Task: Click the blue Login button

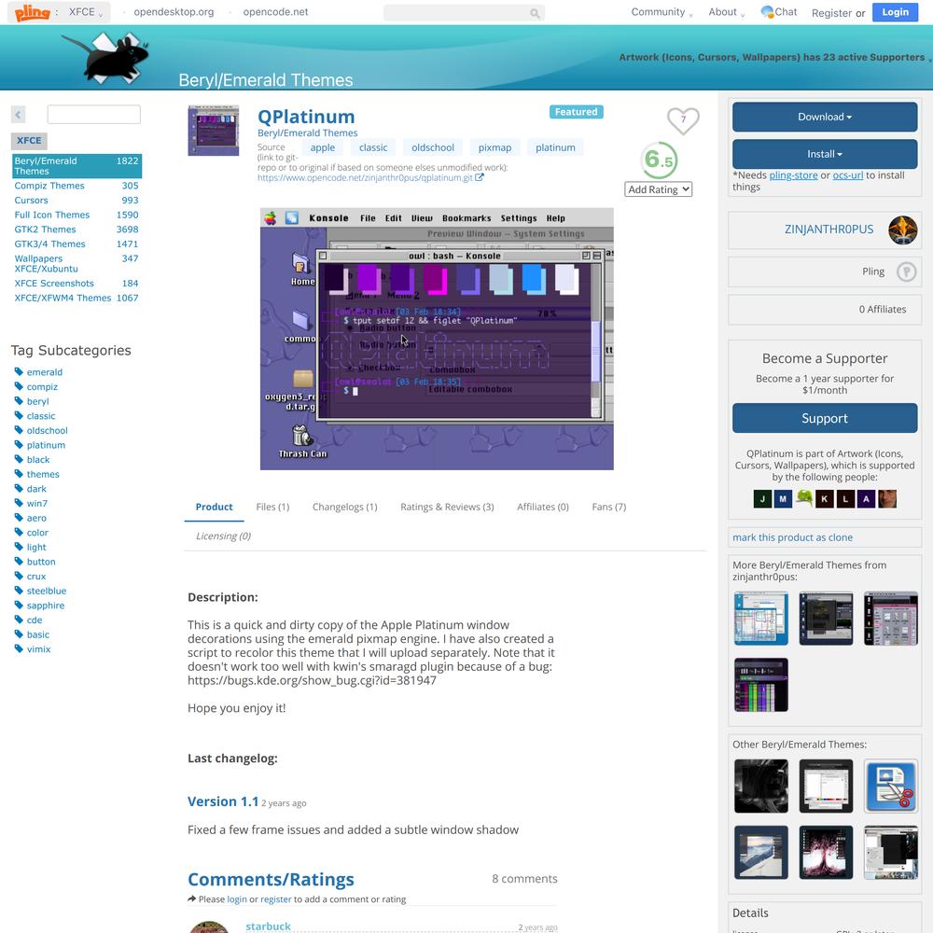Action: coord(895,12)
